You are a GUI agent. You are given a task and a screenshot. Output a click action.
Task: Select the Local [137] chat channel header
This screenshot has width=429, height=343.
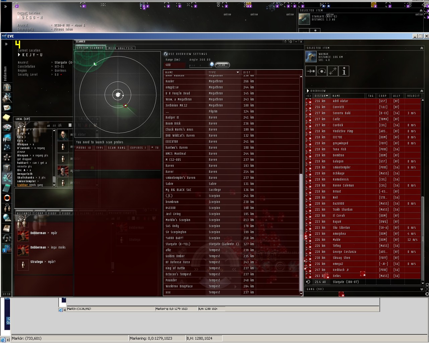(23, 119)
